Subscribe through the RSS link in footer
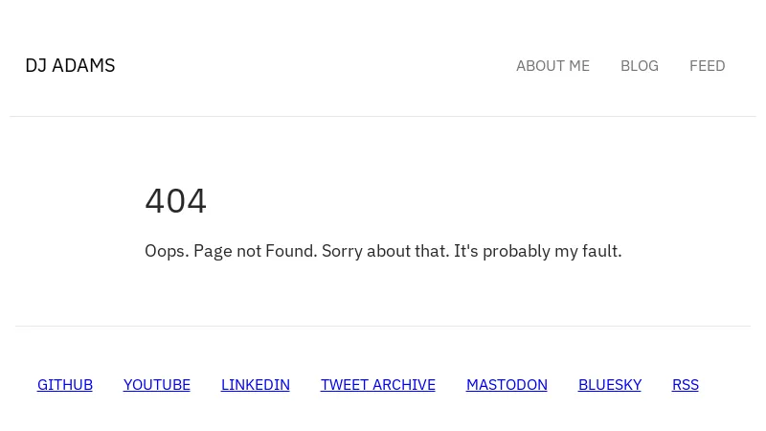This screenshot has width=766, height=431. tap(685, 384)
